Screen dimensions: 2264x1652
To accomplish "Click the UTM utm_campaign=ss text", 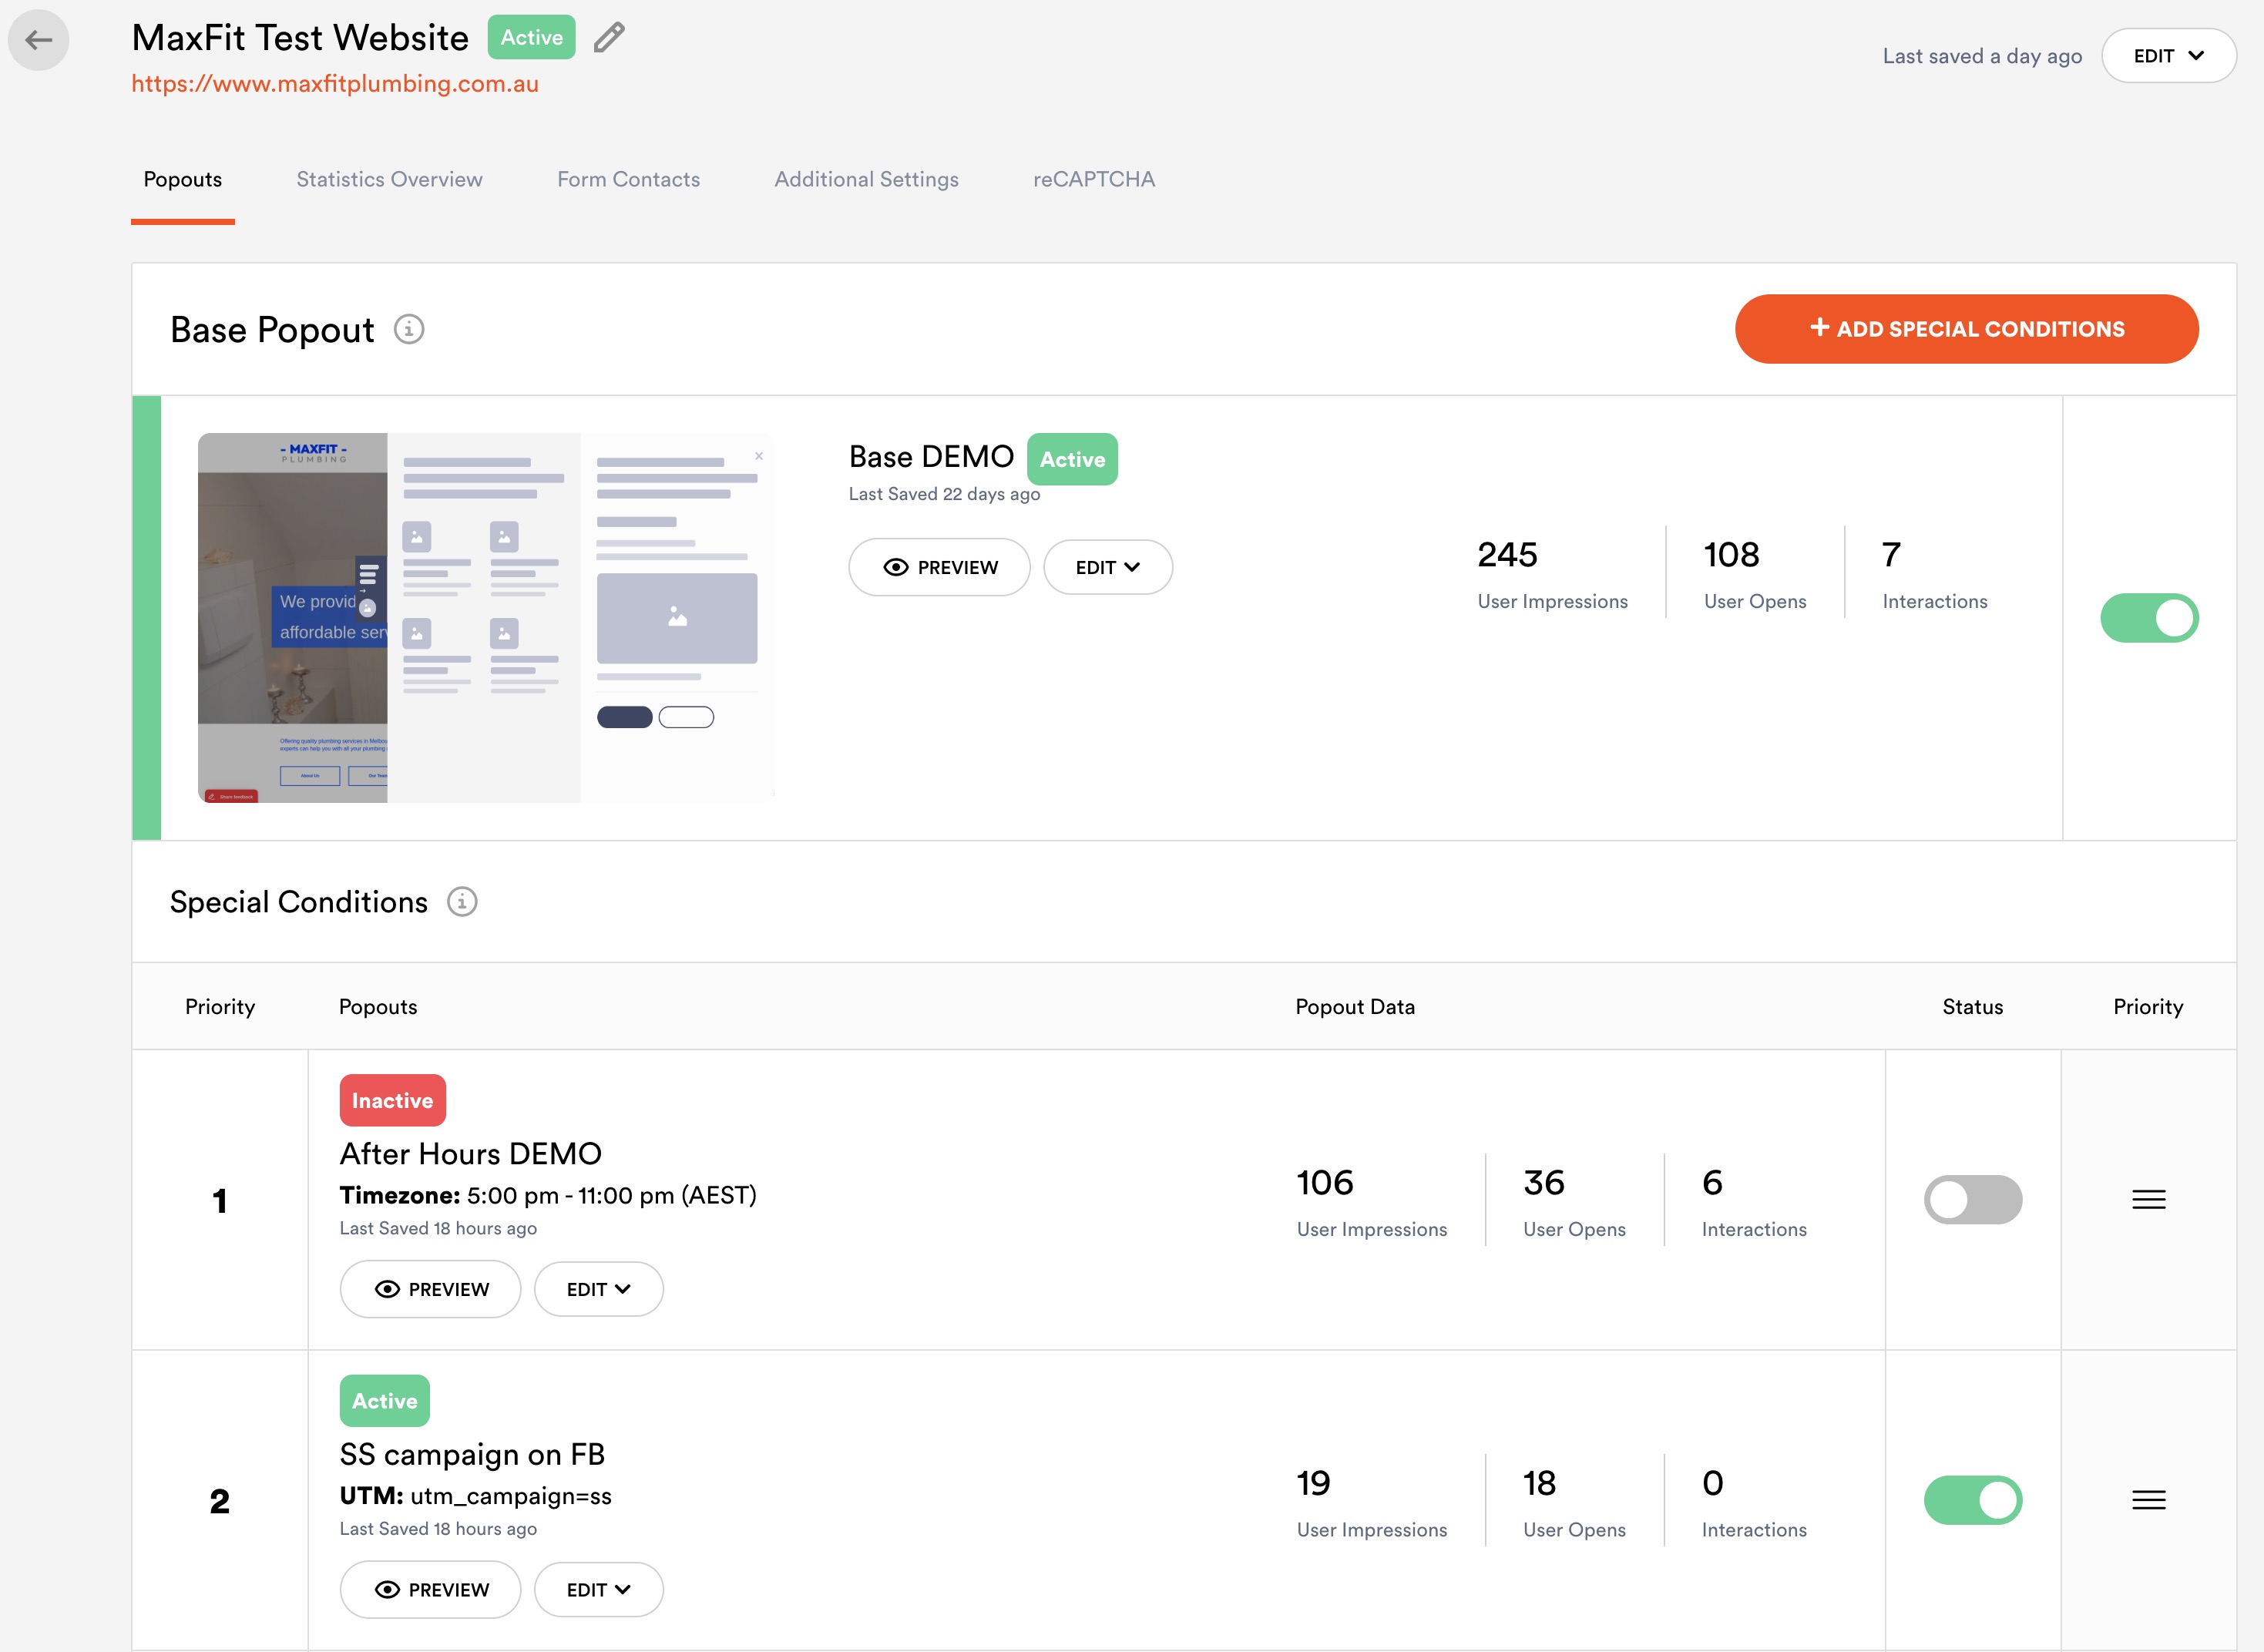I will [475, 1496].
